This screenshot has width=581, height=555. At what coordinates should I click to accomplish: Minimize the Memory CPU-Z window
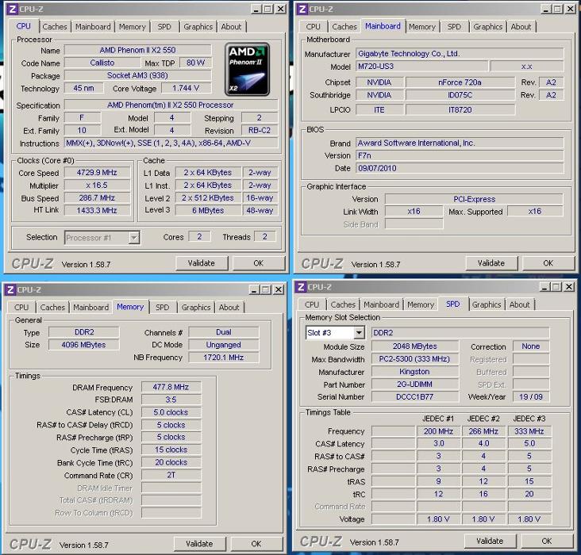pos(254,289)
